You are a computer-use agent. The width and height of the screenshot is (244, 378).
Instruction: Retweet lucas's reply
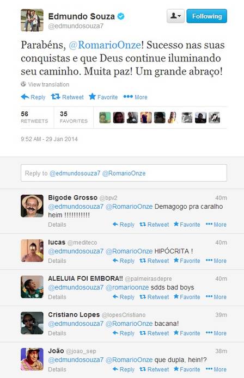coord(154,261)
